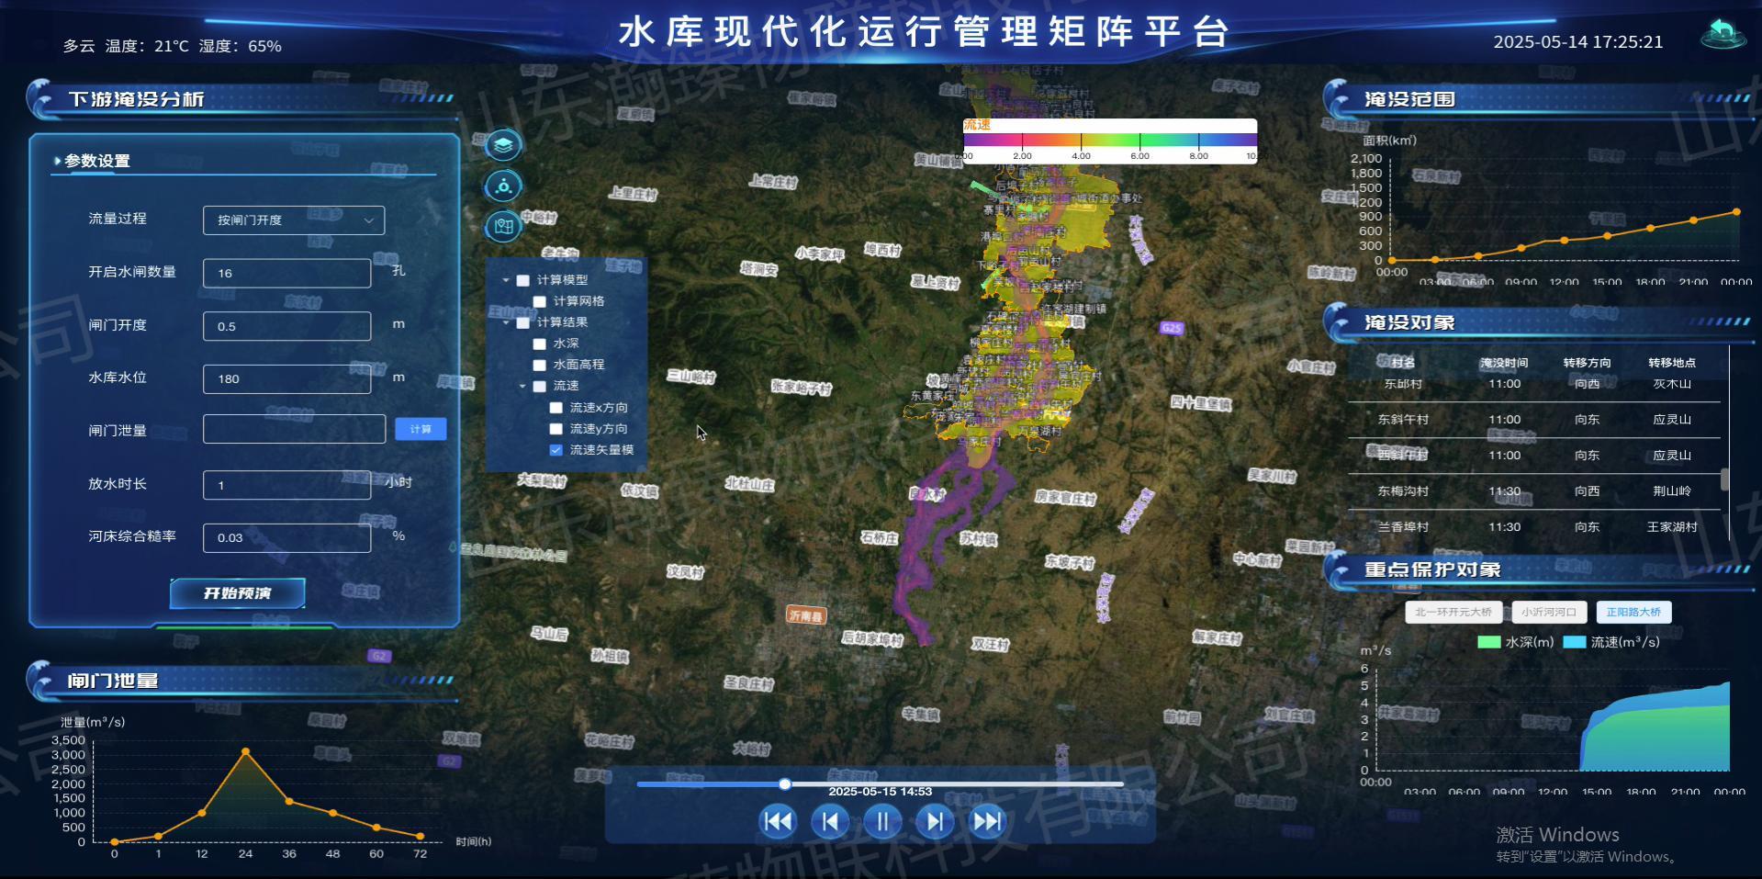The image size is (1762, 879).
Task: Open the 流量过程 dropdown
Action: click(294, 220)
